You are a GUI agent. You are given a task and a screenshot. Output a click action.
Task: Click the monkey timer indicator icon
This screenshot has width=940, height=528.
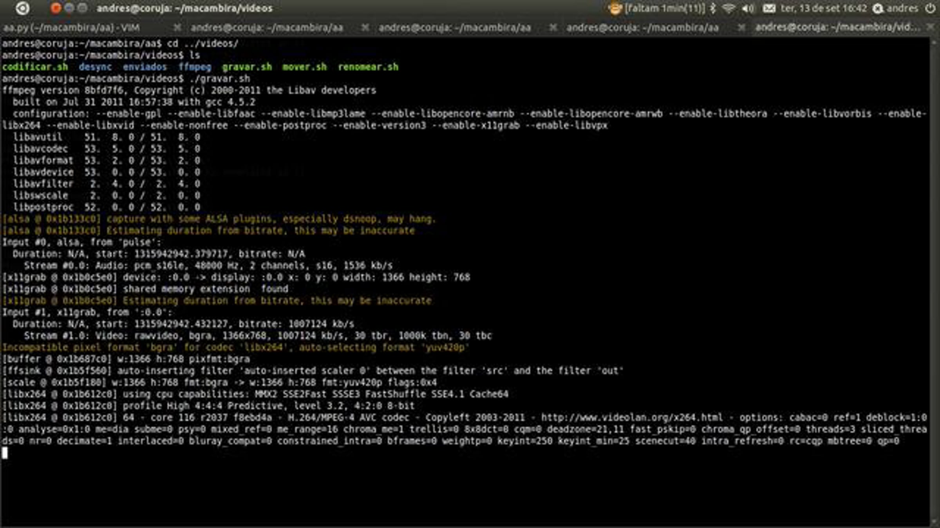(615, 8)
